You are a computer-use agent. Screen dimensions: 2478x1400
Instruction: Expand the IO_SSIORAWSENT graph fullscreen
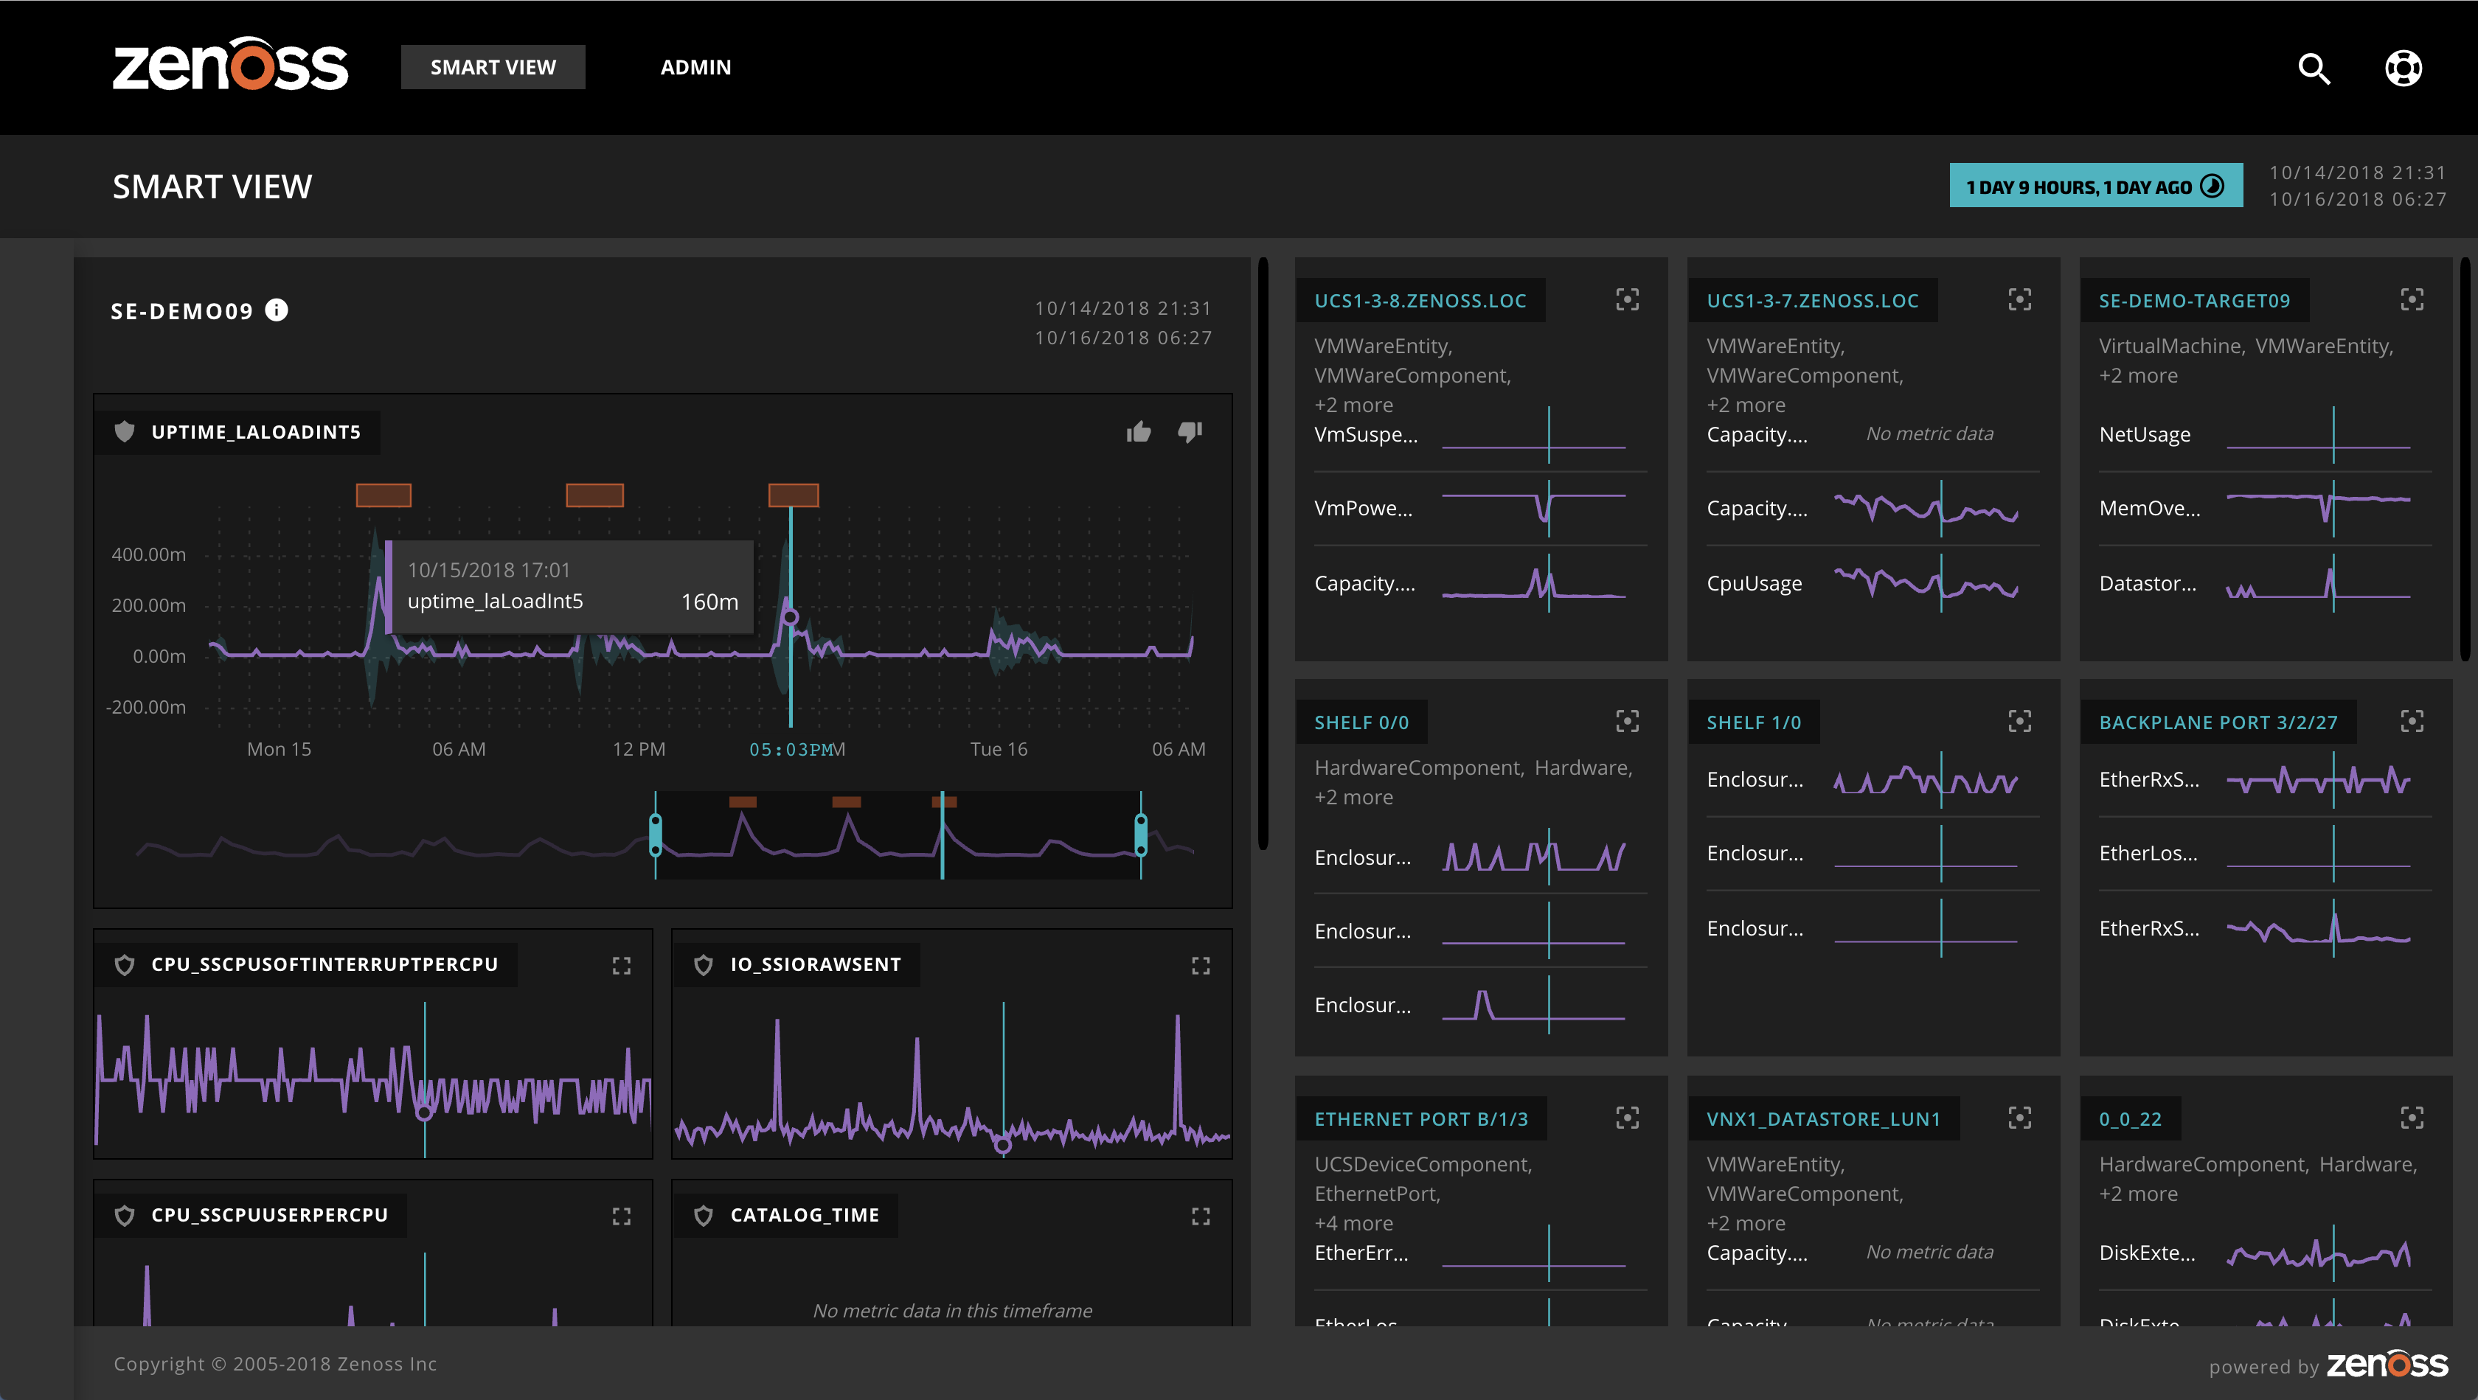point(1201,965)
